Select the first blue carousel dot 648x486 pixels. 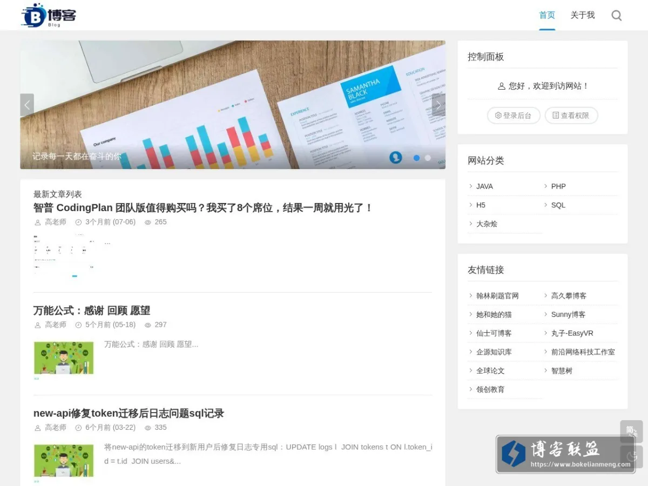pos(416,158)
